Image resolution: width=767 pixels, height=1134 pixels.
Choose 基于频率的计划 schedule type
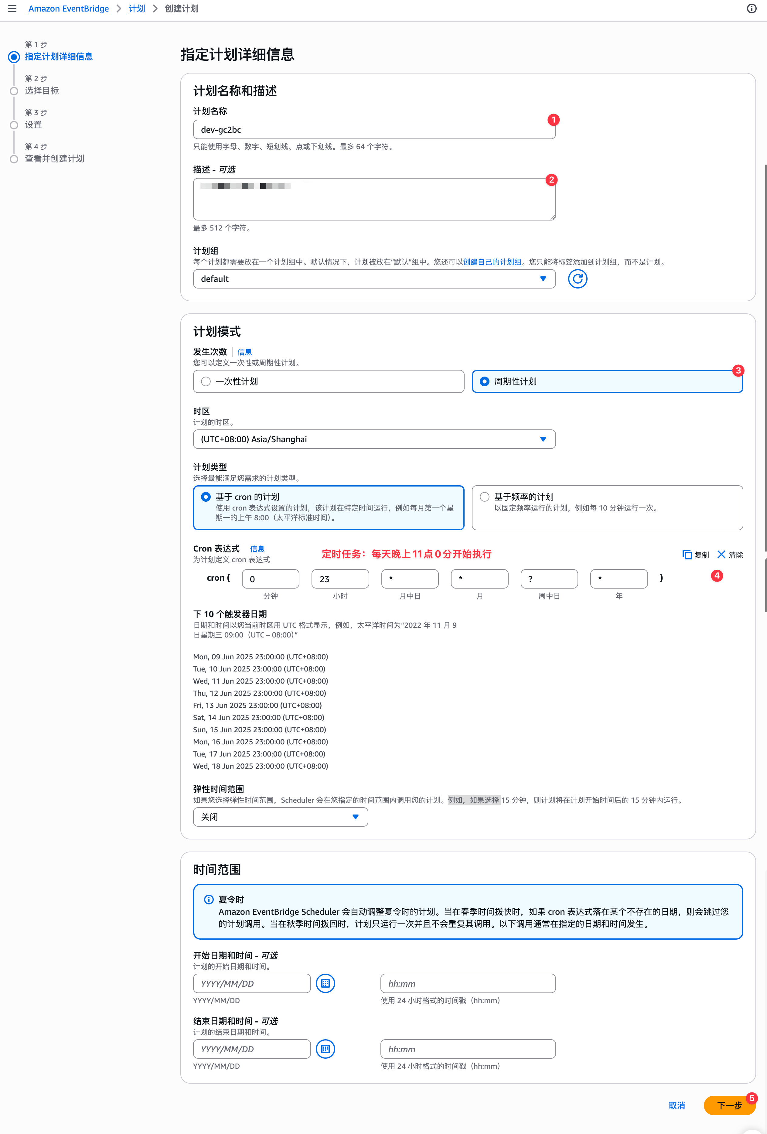click(x=485, y=497)
